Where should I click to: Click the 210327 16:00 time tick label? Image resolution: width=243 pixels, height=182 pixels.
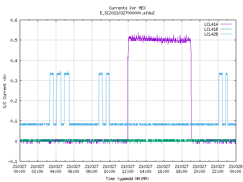pos(164,169)
